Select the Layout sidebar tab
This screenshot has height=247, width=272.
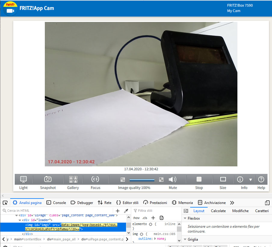click(x=199, y=211)
